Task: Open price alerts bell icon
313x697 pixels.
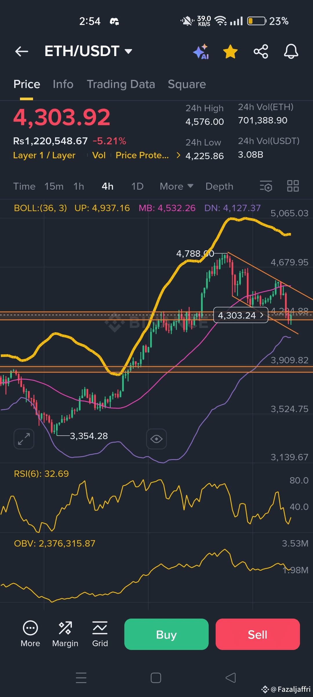Action: click(291, 52)
